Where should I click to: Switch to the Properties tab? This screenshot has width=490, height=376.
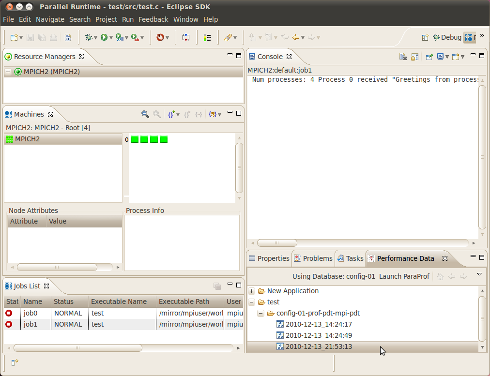269,258
